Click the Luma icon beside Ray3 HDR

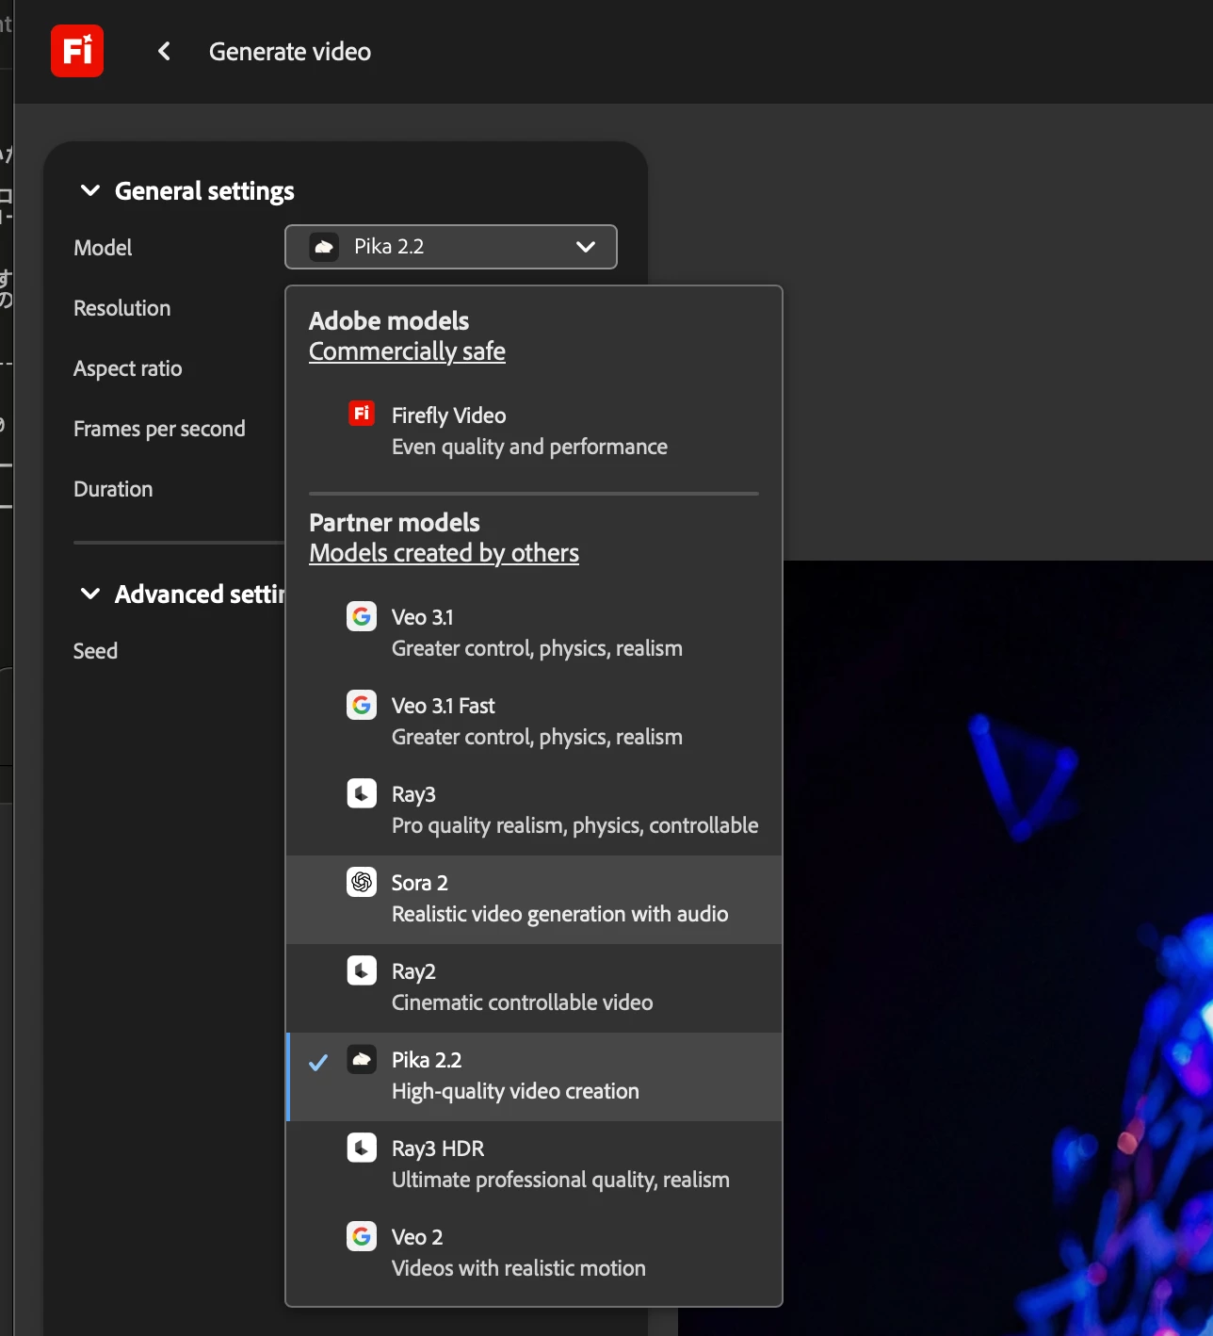tap(362, 1148)
